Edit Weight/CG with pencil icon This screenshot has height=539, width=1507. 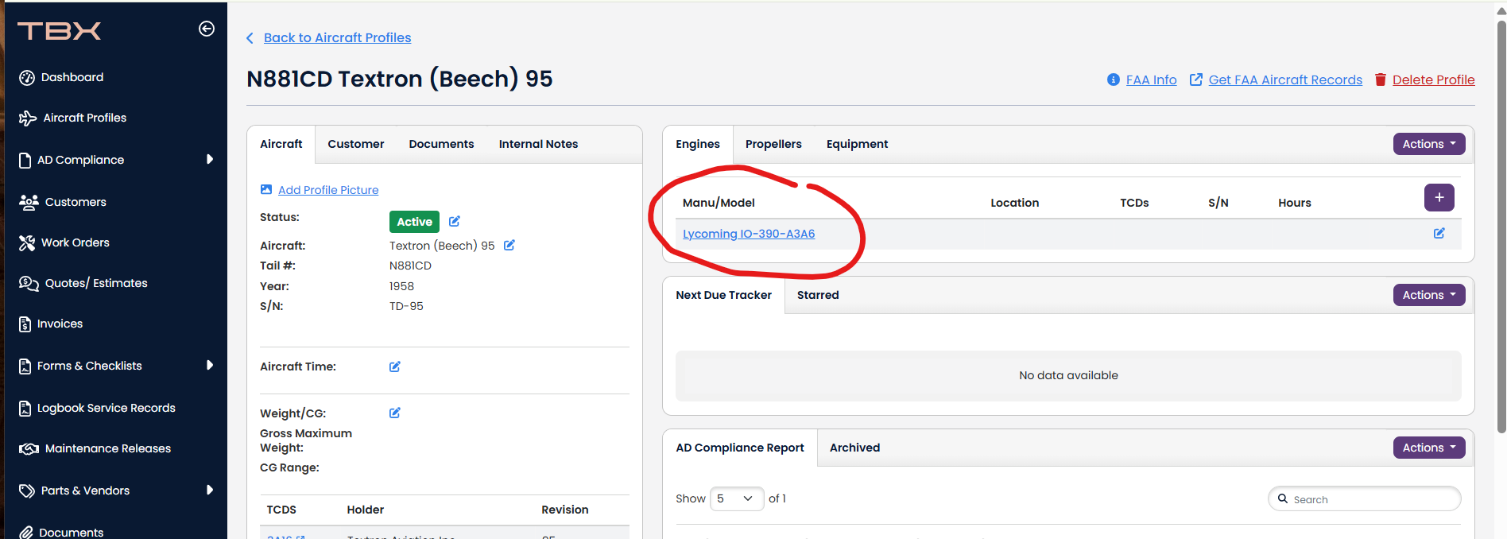point(395,413)
